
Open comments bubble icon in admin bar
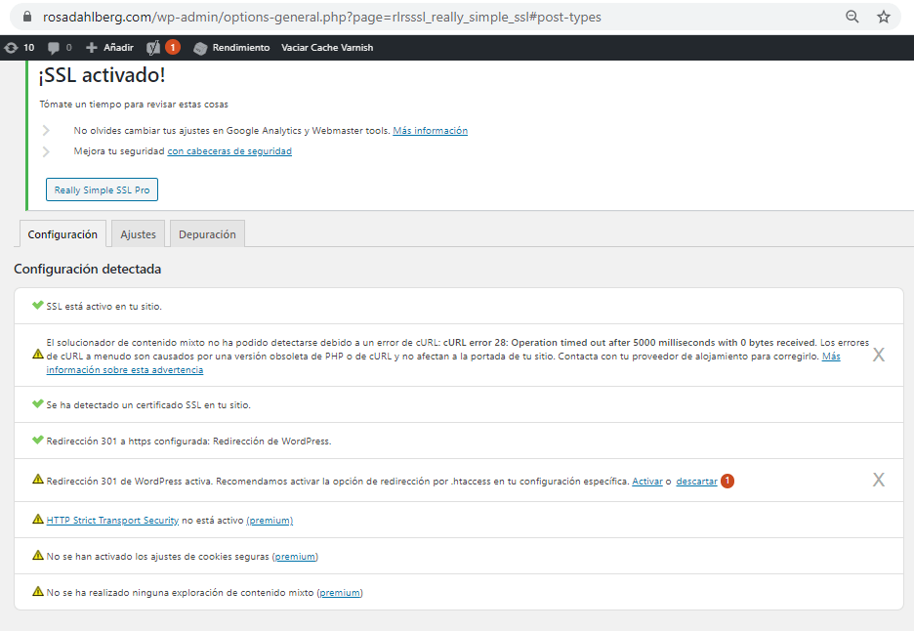coord(54,48)
